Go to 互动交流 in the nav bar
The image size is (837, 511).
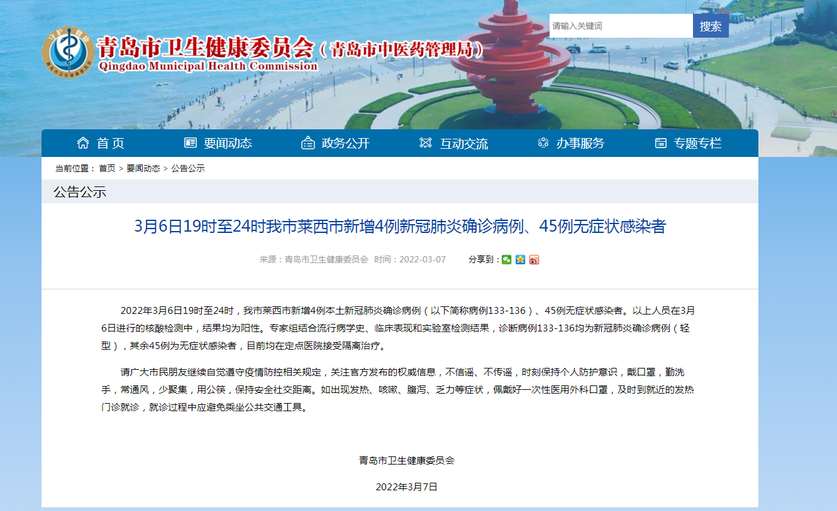[x=463, y=143]
